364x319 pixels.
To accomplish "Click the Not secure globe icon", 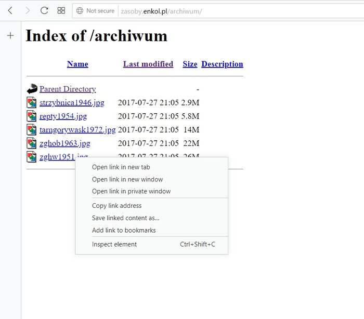I will [80, 10].
